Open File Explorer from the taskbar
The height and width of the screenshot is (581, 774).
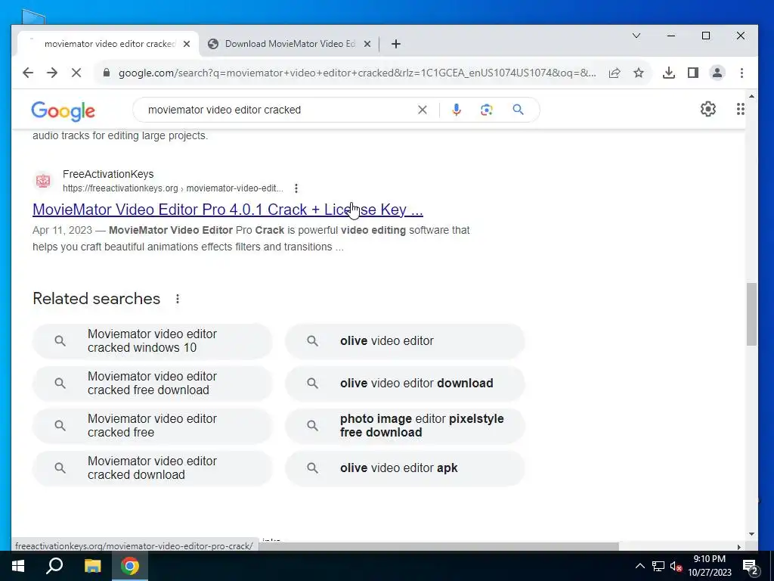tap(92, 566)
